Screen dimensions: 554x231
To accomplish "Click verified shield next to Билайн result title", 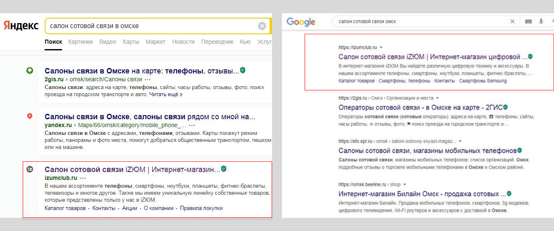I will (x=509, y=193).
